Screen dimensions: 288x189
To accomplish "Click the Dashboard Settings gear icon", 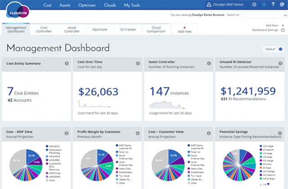I will tap(283, 30).
